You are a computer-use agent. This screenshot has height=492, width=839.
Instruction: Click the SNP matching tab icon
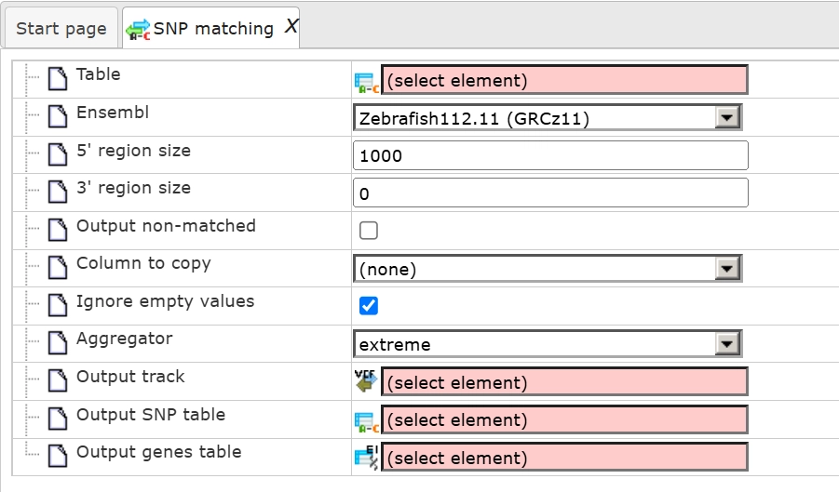[139, 29]
